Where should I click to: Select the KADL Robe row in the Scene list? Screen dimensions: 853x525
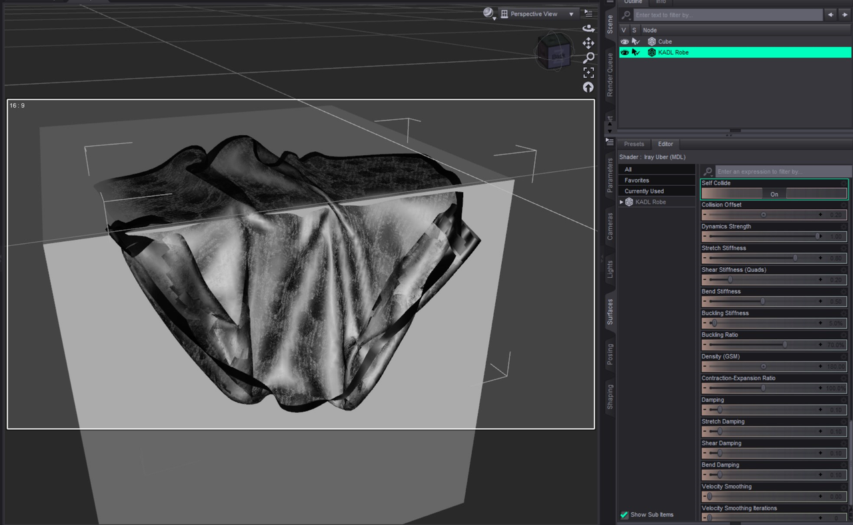tap(735, 52)
